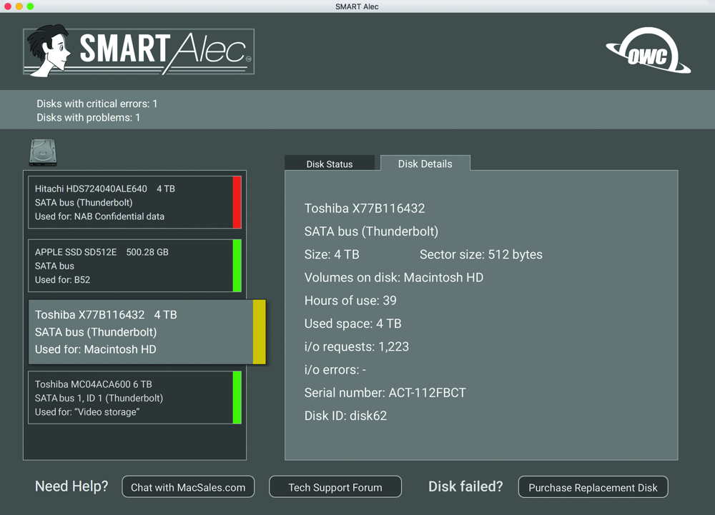The height and width of the screenshot is (515, 715).
Task: Open Chat with MacSales.com
Action: pyautogui.click(x=187, y=486)
